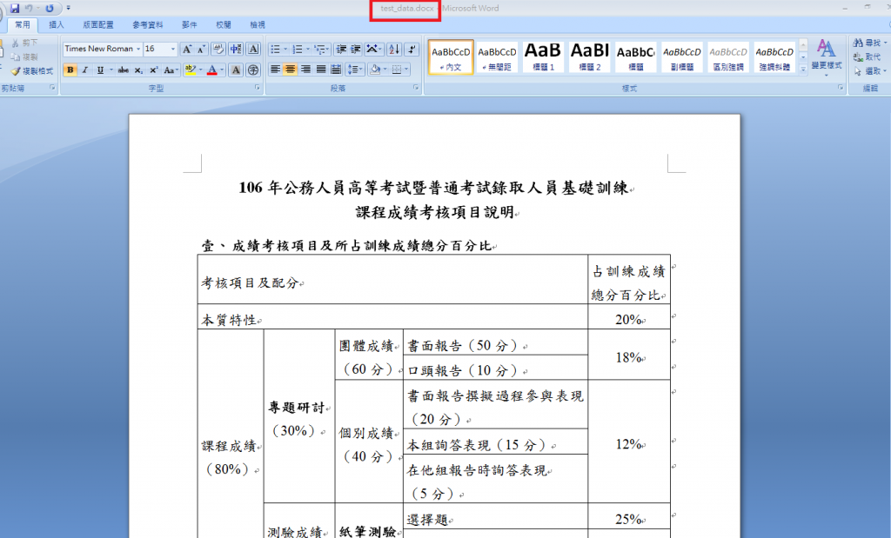Apply red font color
This screenshot has height=538, width=891.
tap(212, 70)
